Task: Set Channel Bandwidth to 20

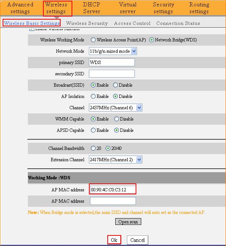Action: [x=93, y=148]
